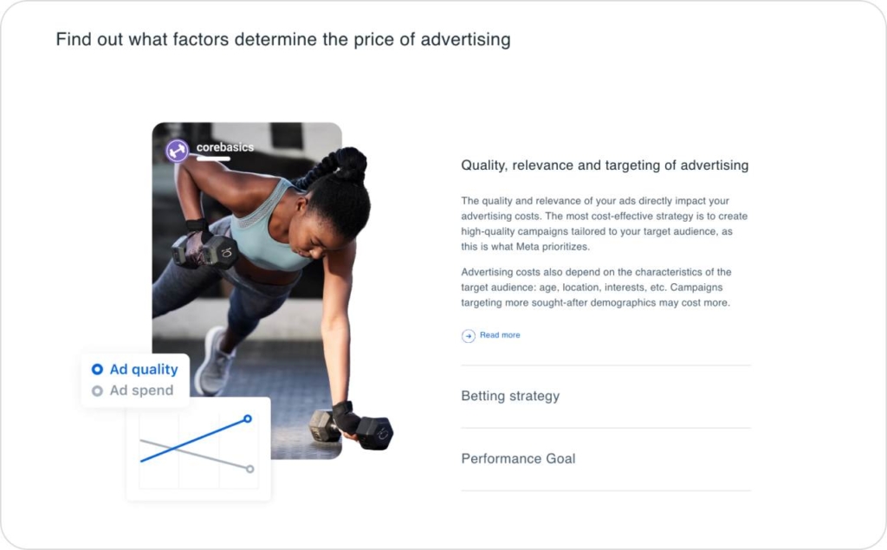Viewport: 887px width, 550px height.
Task: Switch to the Betting strategy heading
Action: pos(511,396)
